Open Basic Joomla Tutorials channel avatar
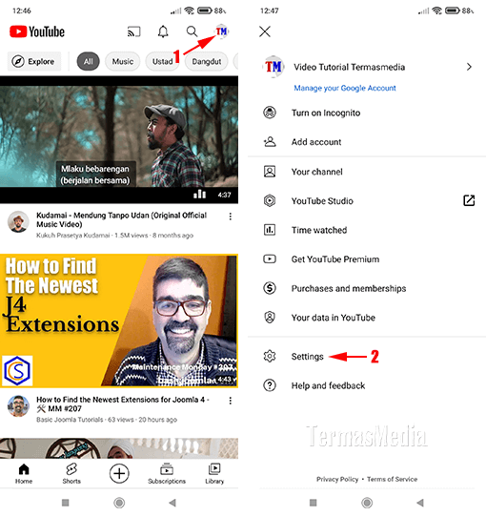Viewport: 486px width, 517px height. pyautogui.click(x=18, y=406)
